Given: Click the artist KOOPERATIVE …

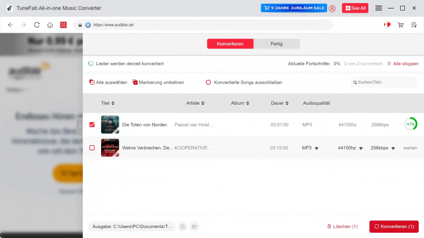Looking at the screenshot, I should click(x=193, y=148).
